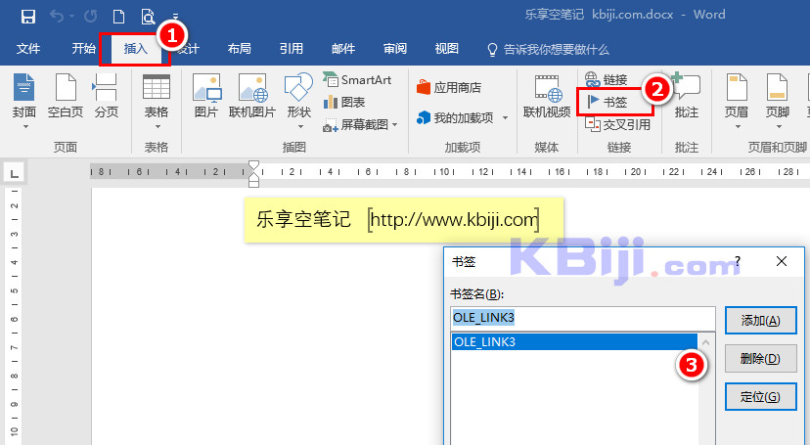810x445 pixels.
Task: Insert a 空白页 blank page
Action: point(66,97)
